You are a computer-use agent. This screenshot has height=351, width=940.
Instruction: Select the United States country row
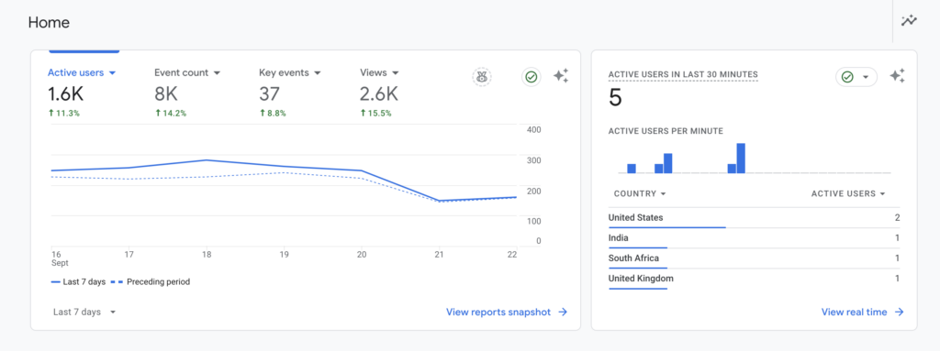(x=755, y=218)
